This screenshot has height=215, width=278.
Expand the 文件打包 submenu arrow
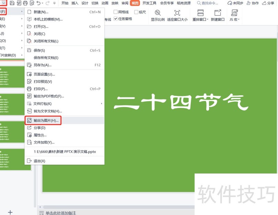coord(101,104)
